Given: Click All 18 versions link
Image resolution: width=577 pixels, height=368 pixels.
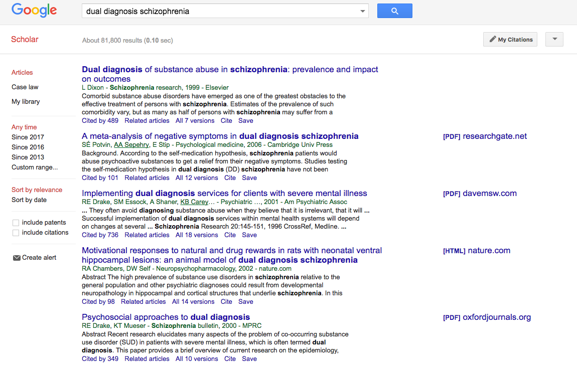Looking at the screenshot, I should [197, 235].
